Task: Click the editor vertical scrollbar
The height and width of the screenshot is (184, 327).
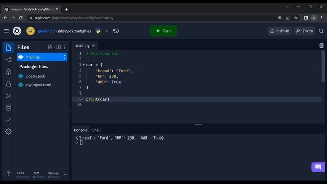Action: pyautogui.click(x=323, y=66)
